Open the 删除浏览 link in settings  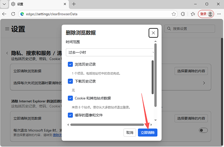[57, 135]
